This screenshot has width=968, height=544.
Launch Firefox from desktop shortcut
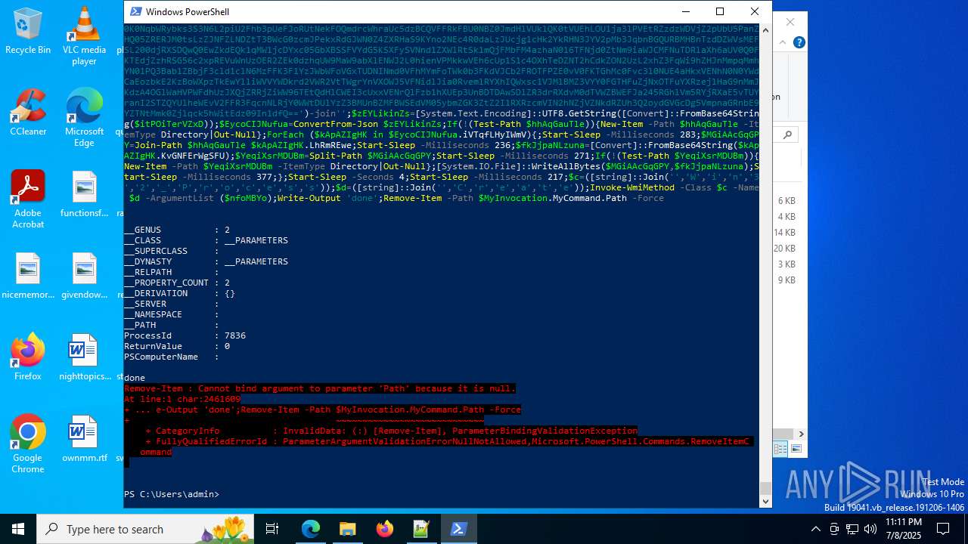click(x=28, y=357)
